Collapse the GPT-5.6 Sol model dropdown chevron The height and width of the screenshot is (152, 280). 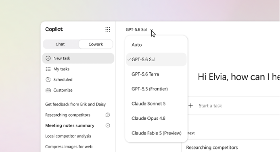point(151,30)
